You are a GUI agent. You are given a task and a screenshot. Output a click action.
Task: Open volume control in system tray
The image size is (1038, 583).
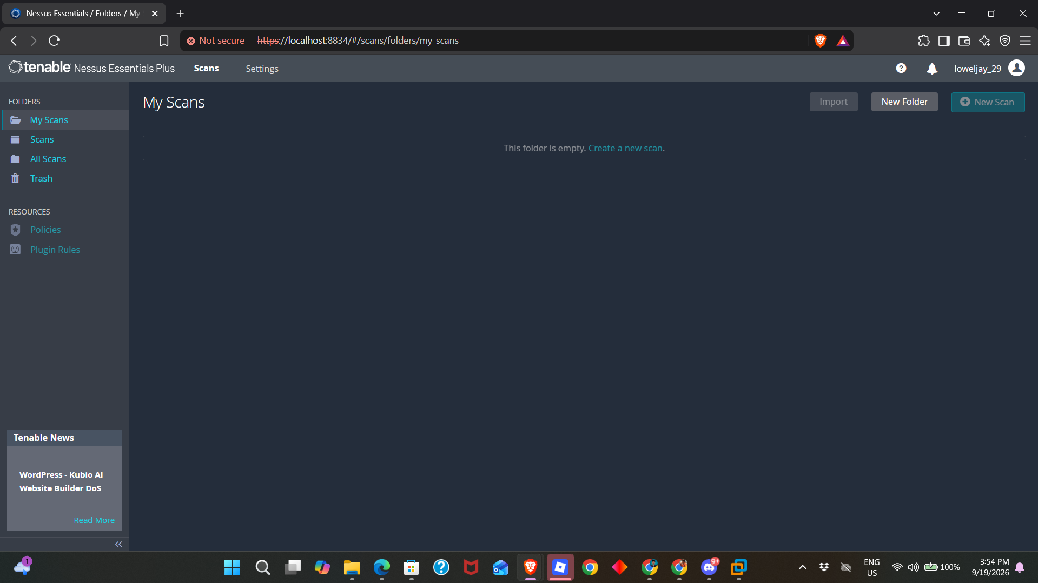[914, 567]
